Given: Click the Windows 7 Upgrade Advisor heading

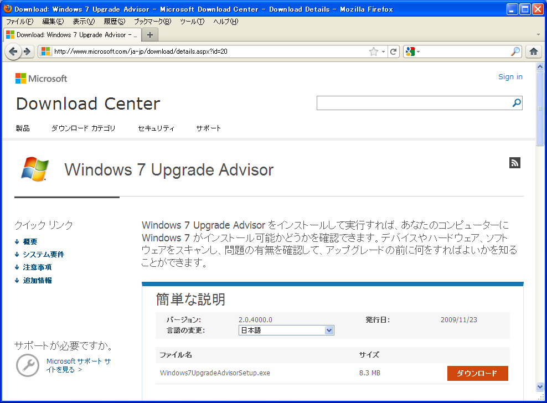Looking at the screenshot, I should pyautogui.click(x=169, y=170).
